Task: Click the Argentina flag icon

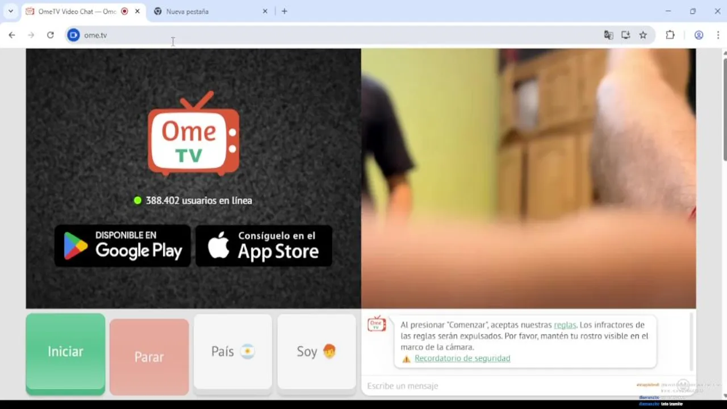Action: point(247,352)
